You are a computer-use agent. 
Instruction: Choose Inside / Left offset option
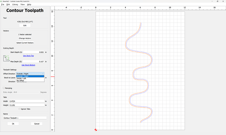pyautogui.click(x=30, y=79)
